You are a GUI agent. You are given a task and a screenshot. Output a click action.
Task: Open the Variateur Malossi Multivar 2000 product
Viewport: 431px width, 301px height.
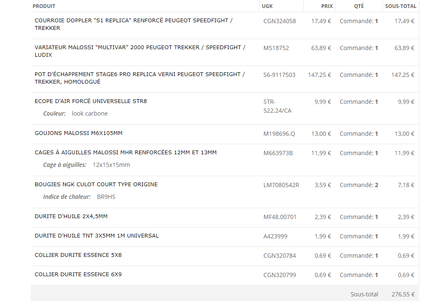[x=140, y=51]
